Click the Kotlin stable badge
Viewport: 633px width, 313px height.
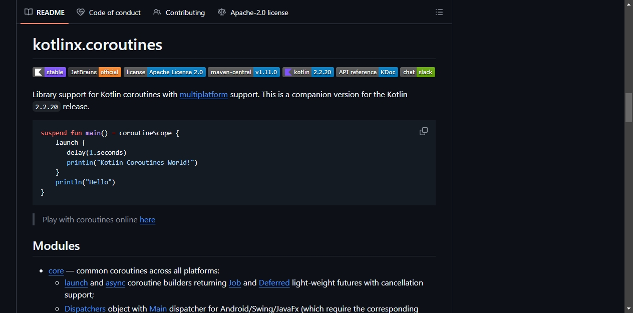pyautogui.click(x=49, y=72)
